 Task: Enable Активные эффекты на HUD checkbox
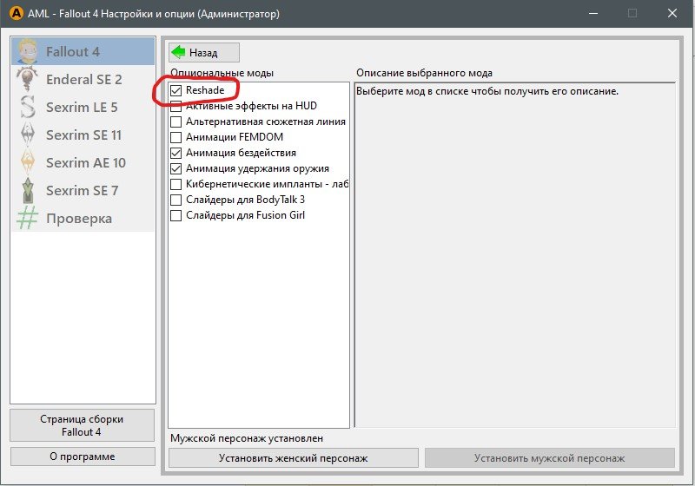coord(176,106)
